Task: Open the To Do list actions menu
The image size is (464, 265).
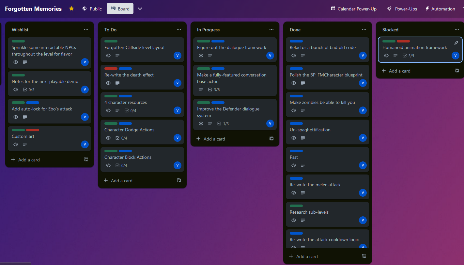Action: (x=179, y=29)
